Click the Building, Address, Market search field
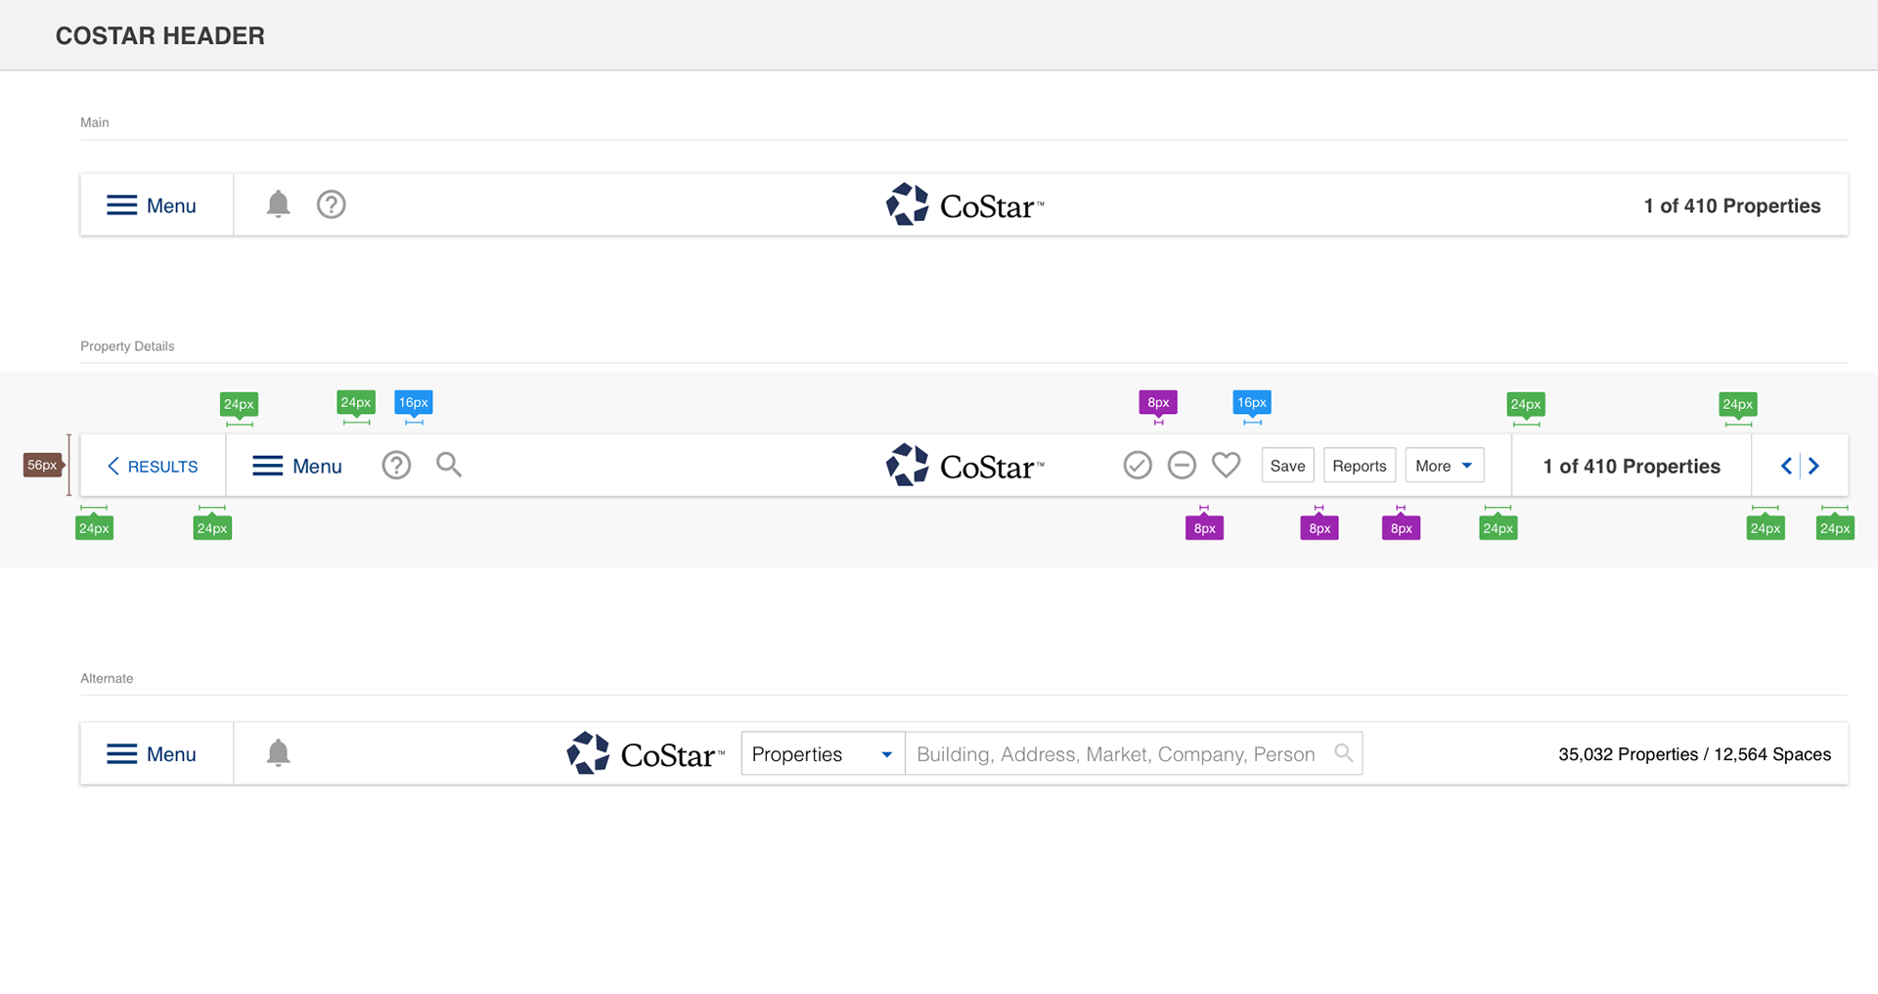1878x994 pixels. coord(1135,753)
